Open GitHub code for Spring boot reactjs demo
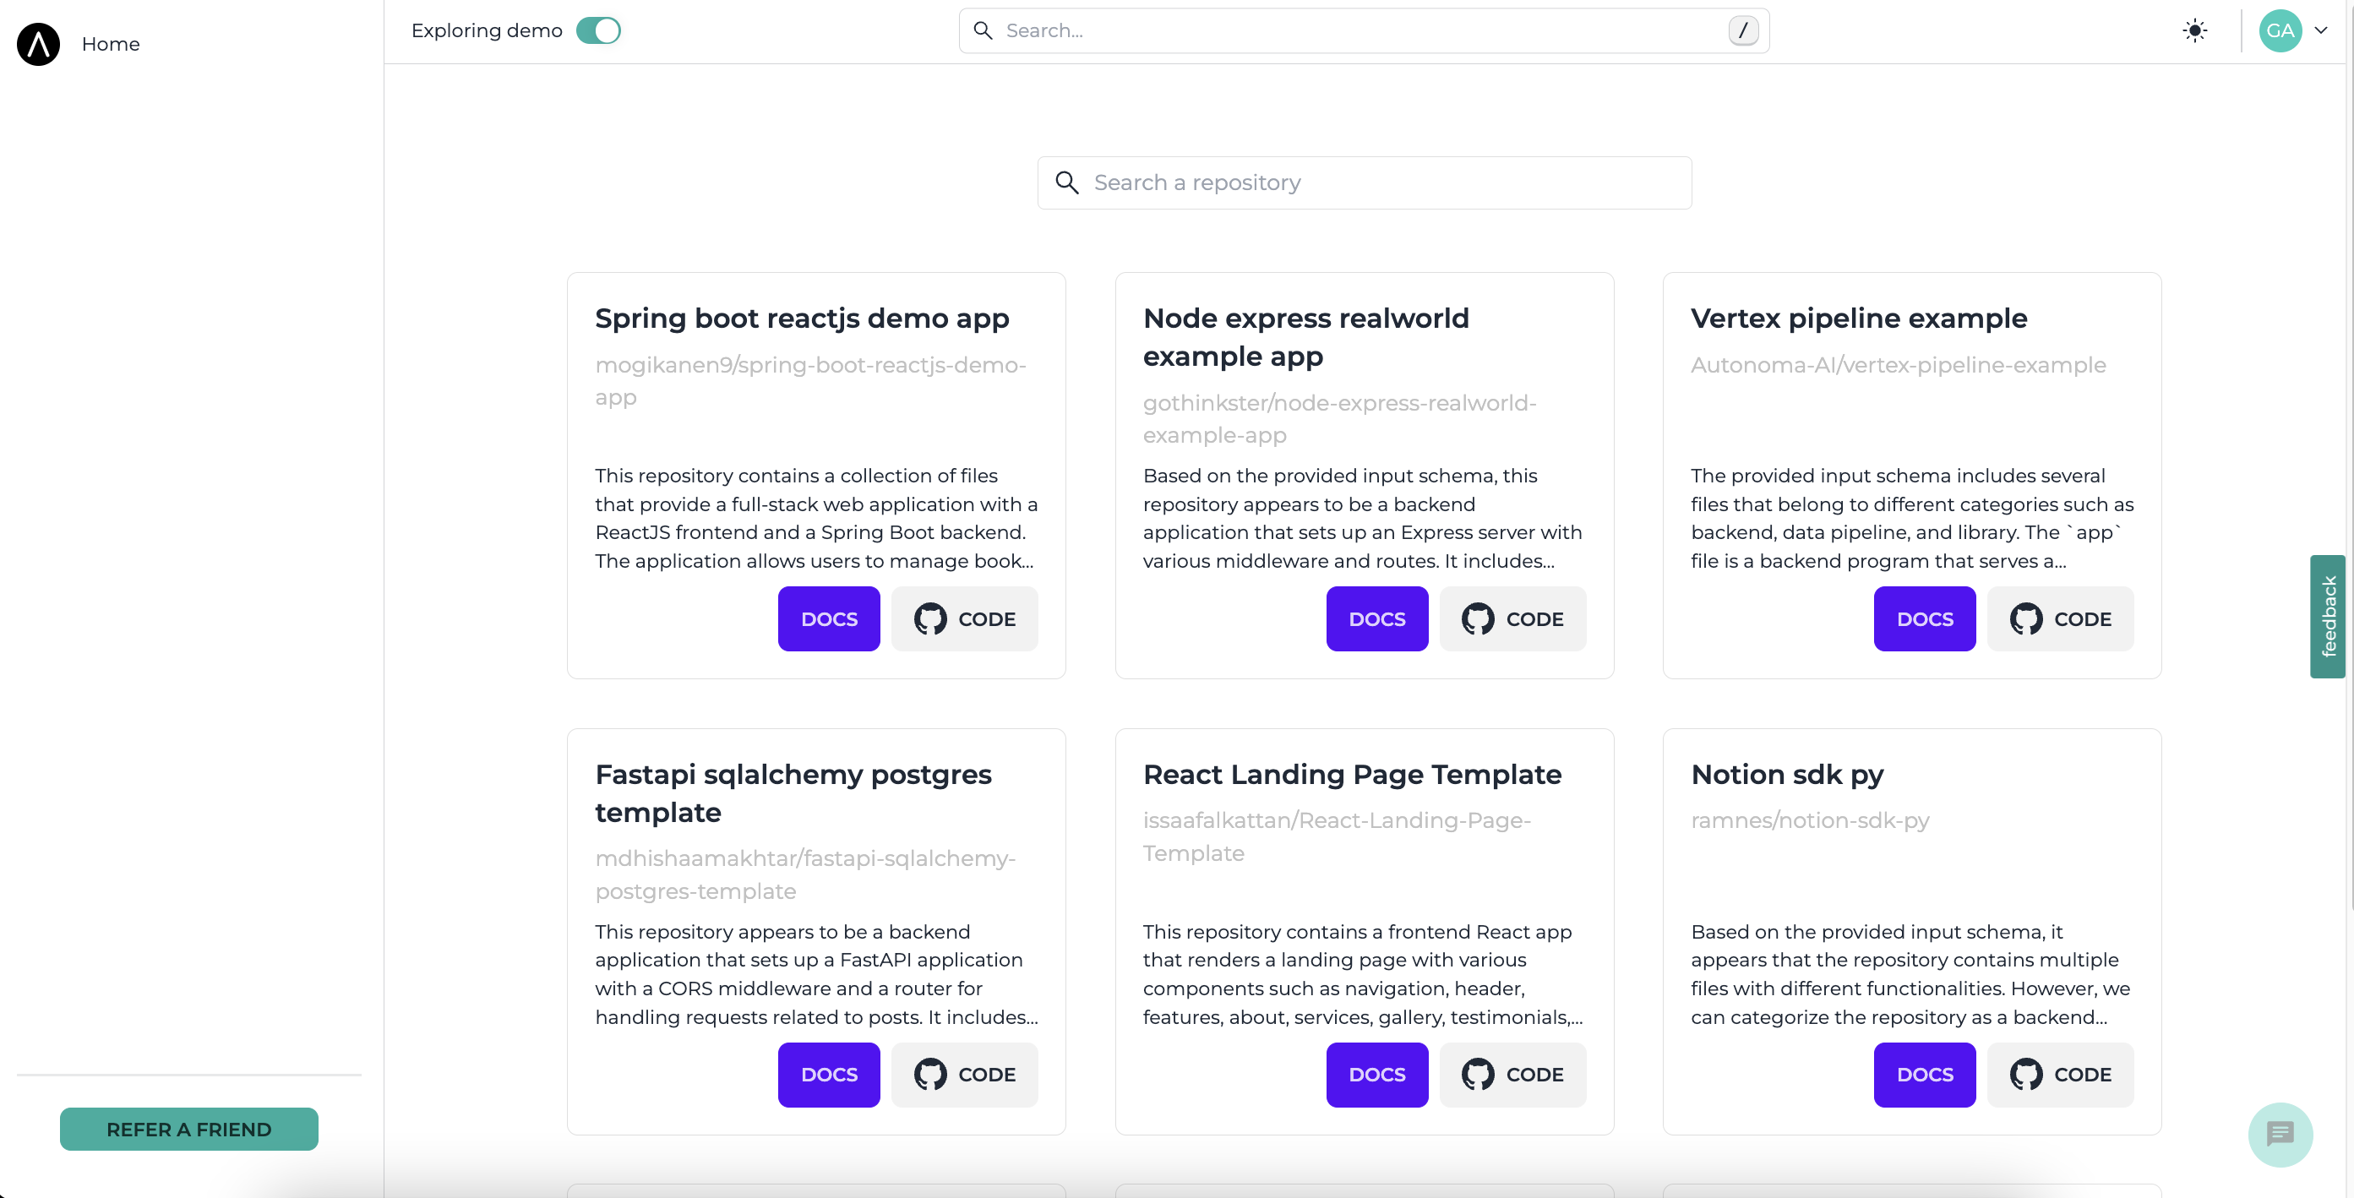The width and height of the screenshot is (2354, 1198). pyautogui.click(x=964, y=618)
